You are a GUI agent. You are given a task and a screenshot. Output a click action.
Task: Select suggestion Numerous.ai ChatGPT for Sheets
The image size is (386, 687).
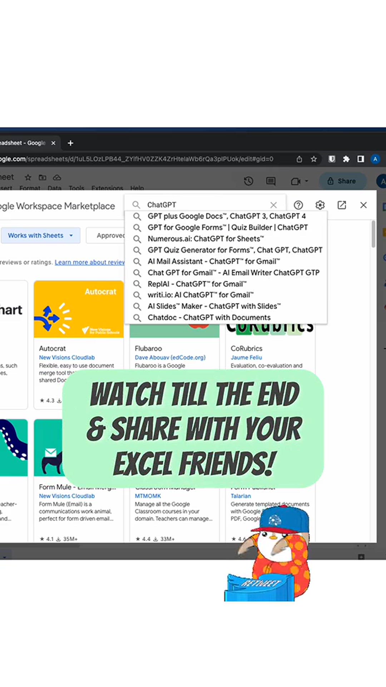(x=226, y=239)
